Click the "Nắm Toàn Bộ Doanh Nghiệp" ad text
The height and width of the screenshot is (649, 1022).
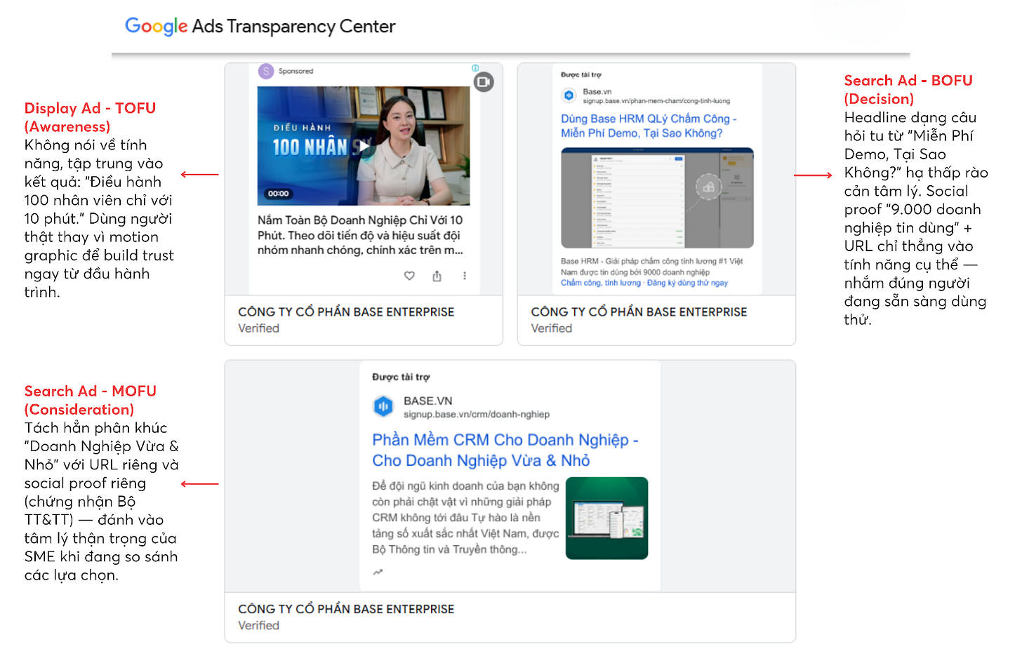point(360,235)
